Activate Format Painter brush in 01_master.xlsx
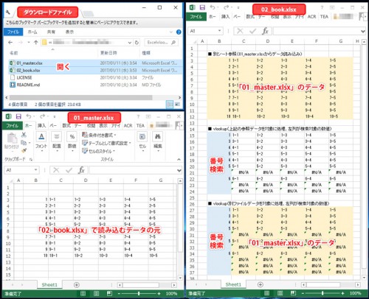Screen dimensions: 369x299 [24, 150]
